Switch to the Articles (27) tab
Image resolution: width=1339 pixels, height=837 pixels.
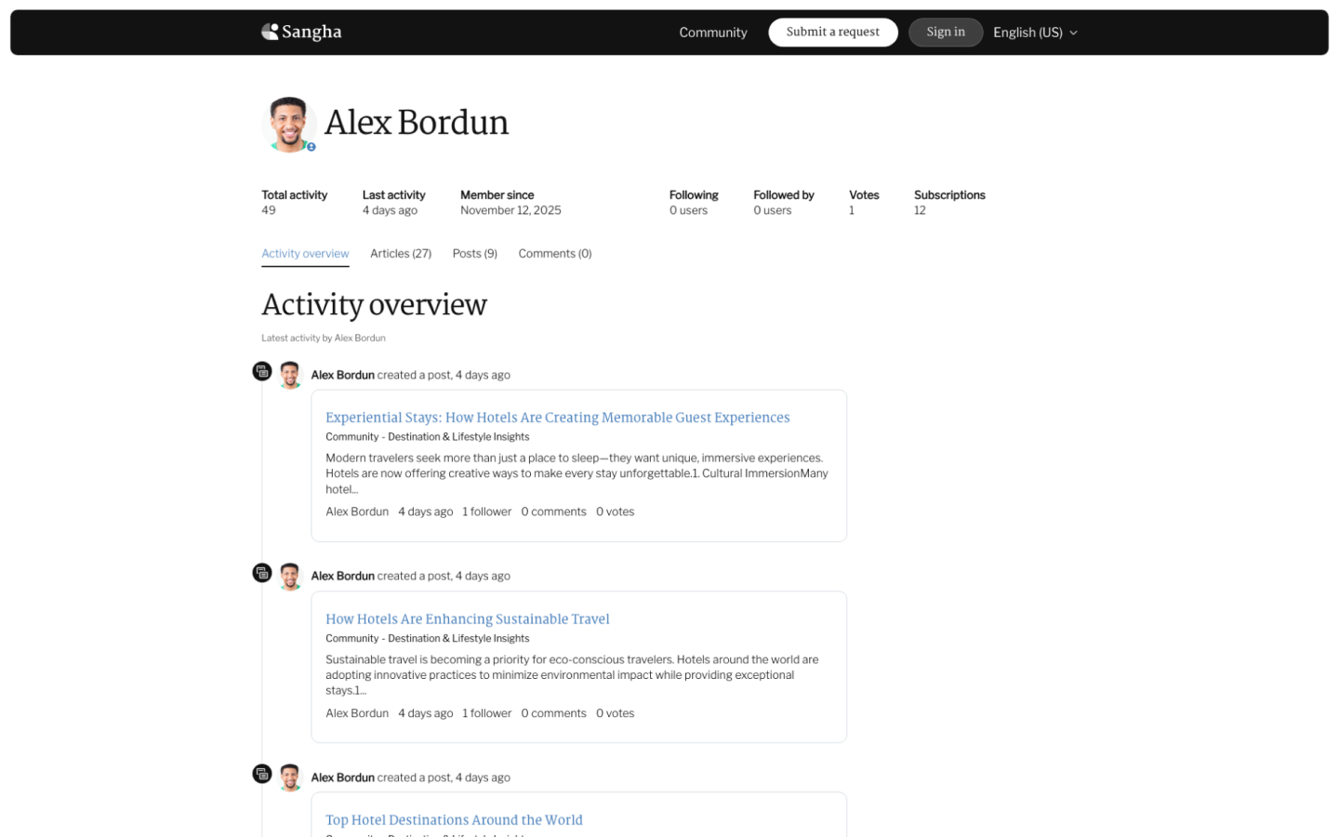click(400, 254)
